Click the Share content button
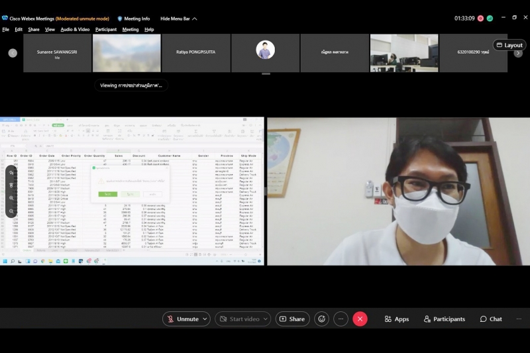 tap(292, 319)
